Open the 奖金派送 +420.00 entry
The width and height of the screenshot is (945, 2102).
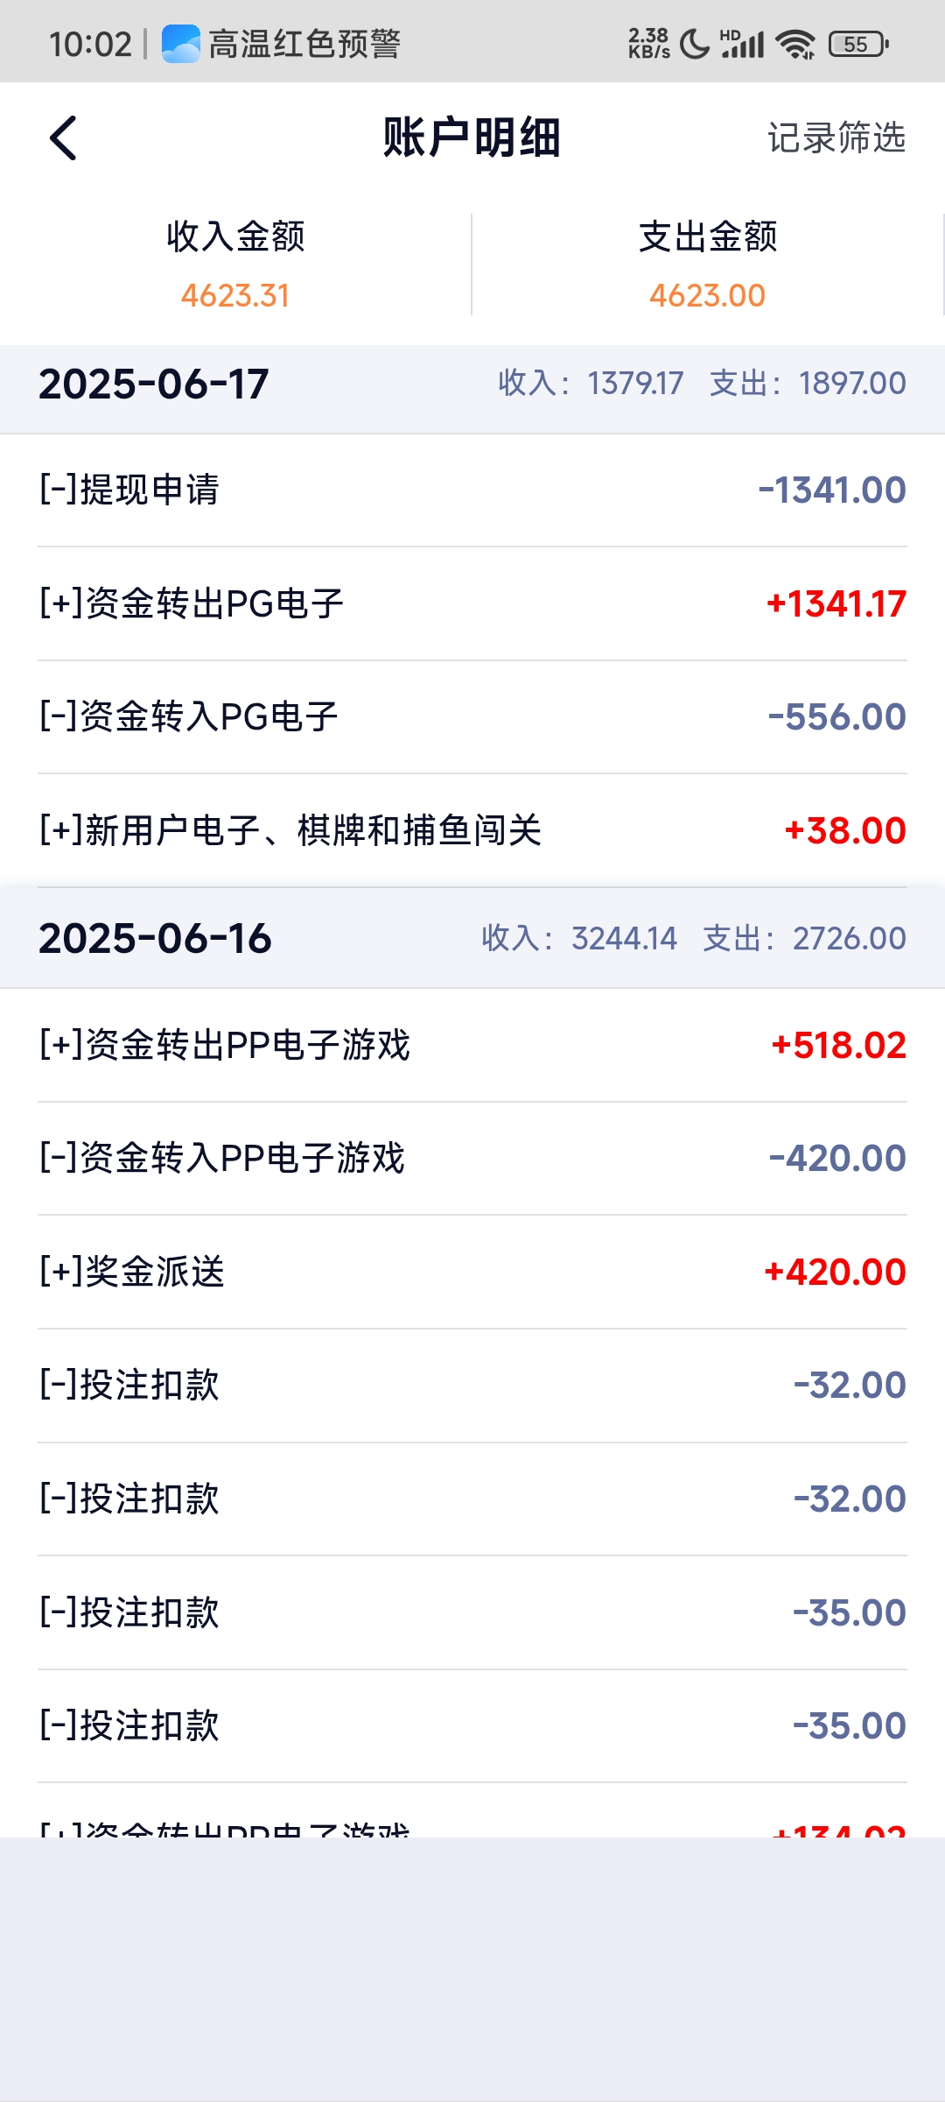click(472, 1272)
